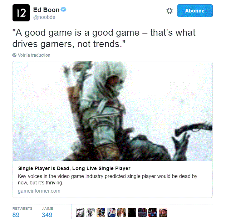
Task: Show translation via Voir la traduction
Action: click(34, 55)
